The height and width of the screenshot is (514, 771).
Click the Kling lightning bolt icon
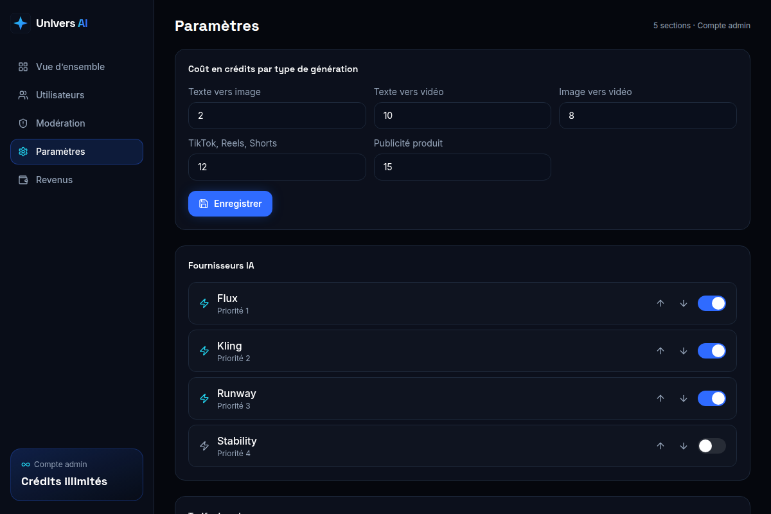[204, 351]
